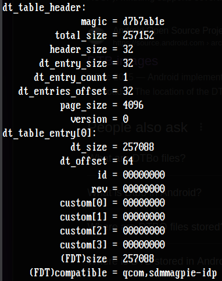Click the magic label
This screenshot has width=222, height=281.
pos(94,22)
